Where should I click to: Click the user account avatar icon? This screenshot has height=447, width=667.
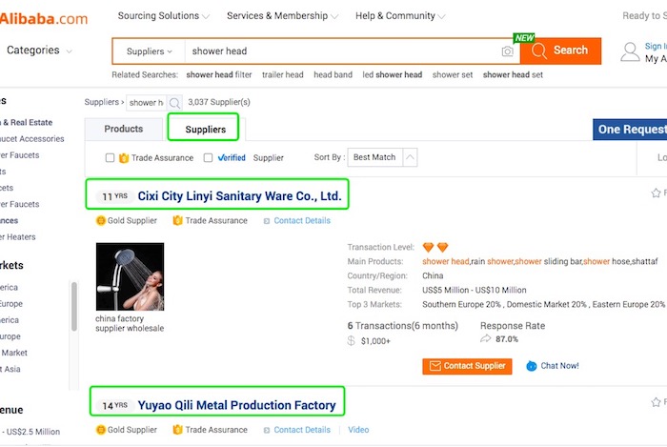coord(630,52)
